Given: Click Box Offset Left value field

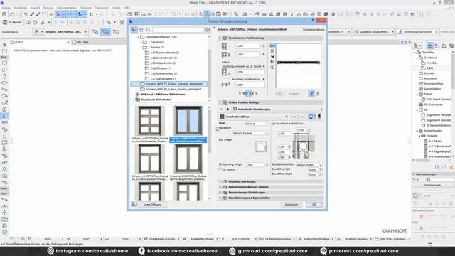Looking at the screenshot, I should point(313,169).
